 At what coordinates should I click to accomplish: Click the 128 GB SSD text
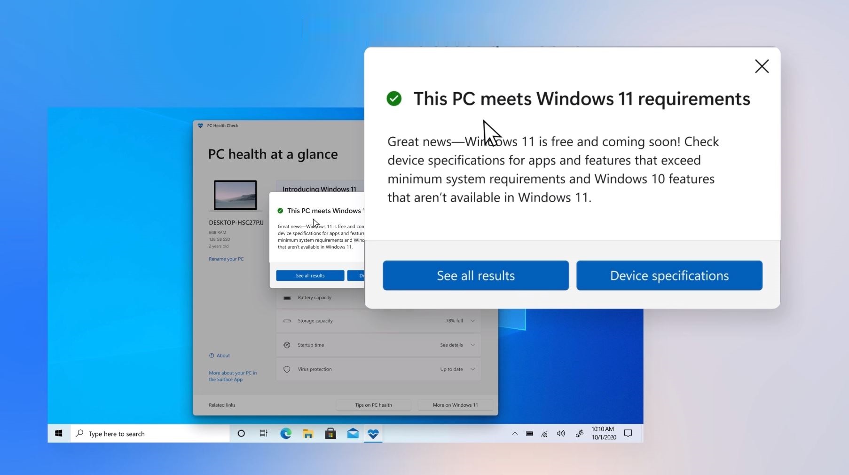click(x=220, y=239)
